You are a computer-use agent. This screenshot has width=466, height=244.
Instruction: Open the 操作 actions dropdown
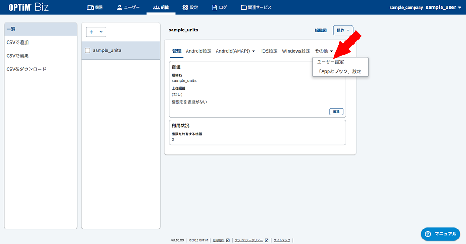[x=343, y=30]
